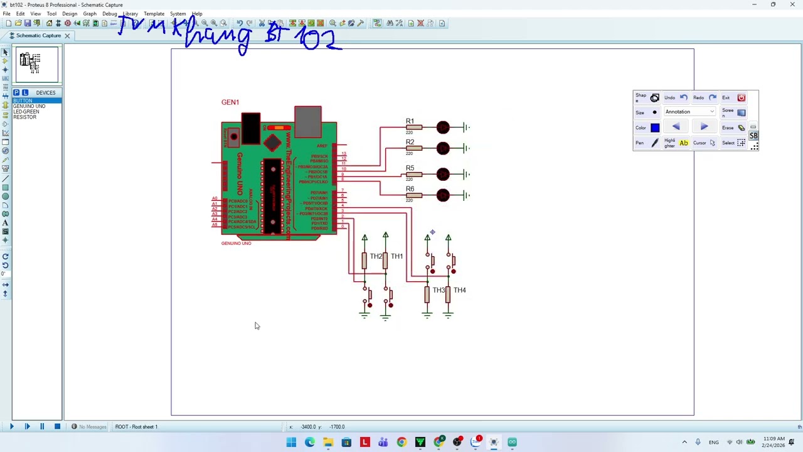Stop the simulation
The height and width of the screenshot is (452, 803).
point(57,427)
